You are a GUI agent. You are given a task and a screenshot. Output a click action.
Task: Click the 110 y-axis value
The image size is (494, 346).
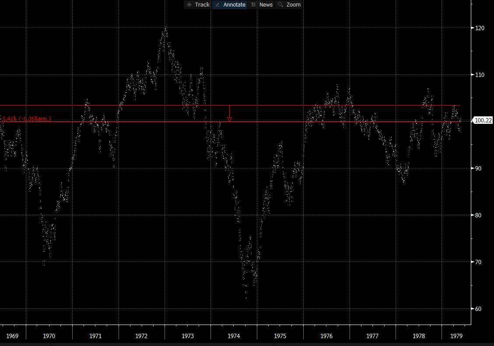click(480, 75)
